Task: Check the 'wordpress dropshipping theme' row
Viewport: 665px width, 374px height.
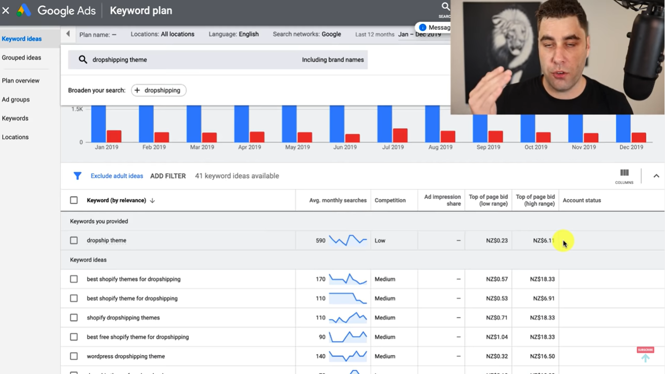Action: 74,356
